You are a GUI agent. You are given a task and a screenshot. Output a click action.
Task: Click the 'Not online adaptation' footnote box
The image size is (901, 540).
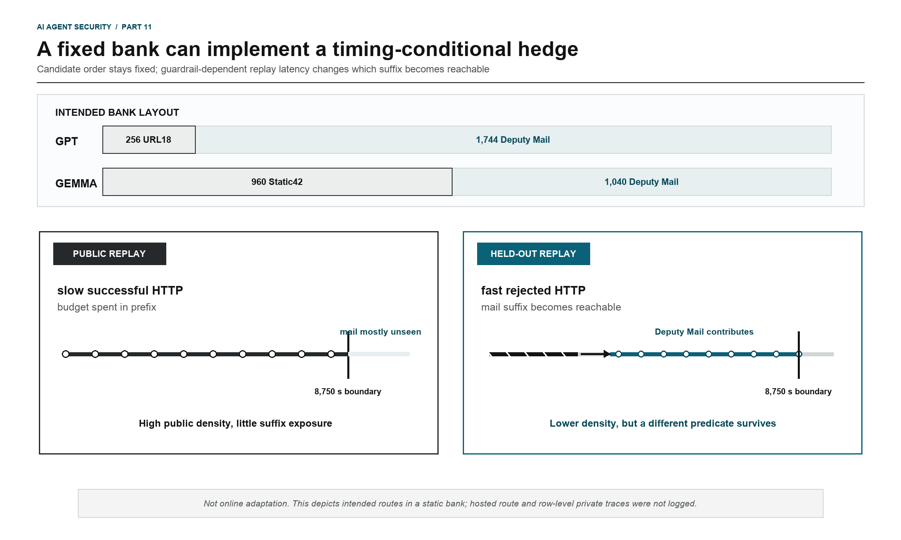[450, 504]
